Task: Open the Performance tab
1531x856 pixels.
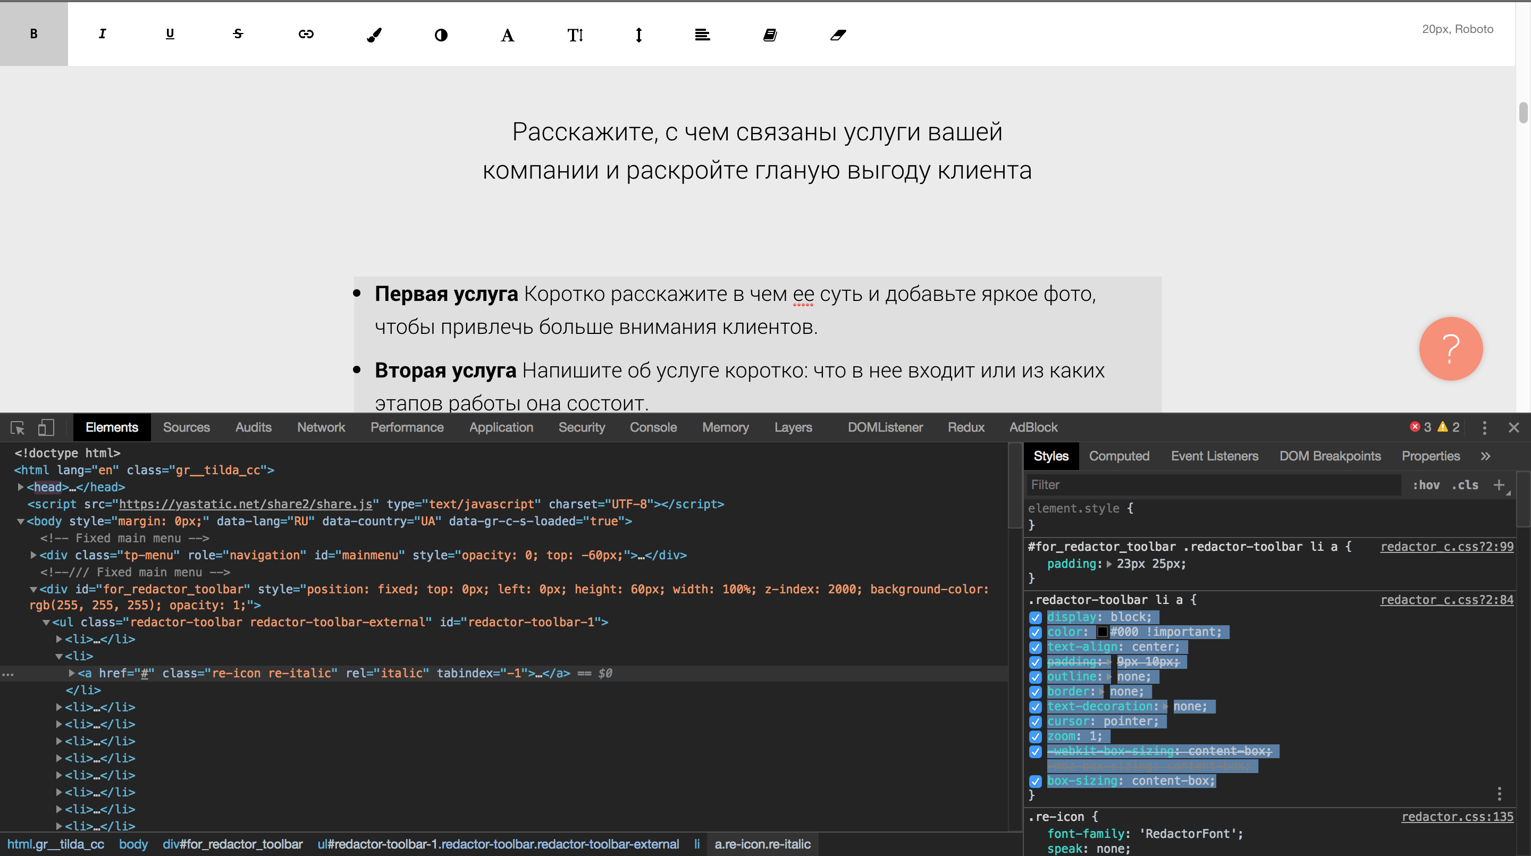Action: (407, 427)
